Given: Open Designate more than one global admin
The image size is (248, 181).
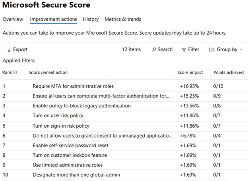Looking at the screenshot, I should (76, 175).
